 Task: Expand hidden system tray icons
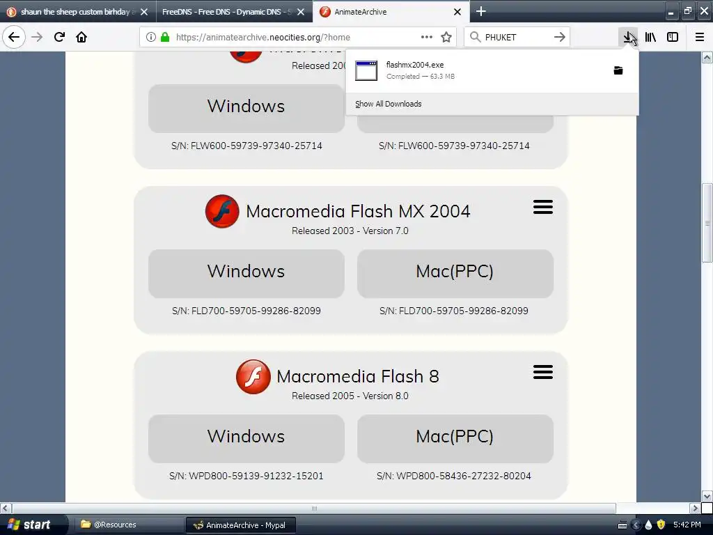pos(636,525)
